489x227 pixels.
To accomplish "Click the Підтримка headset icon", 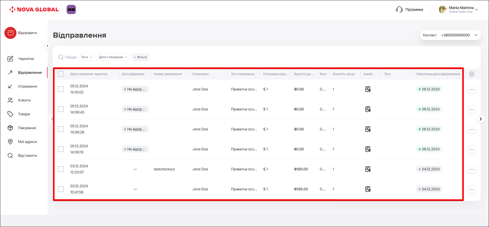I will tap(399, 10).
